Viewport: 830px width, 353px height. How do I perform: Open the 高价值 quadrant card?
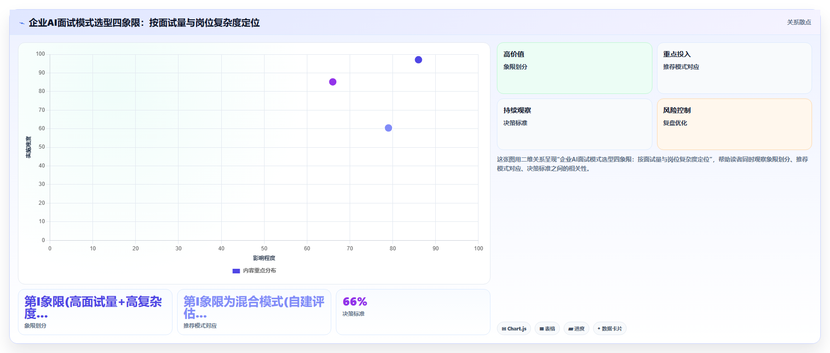pyautogui.click(x=574, y=68)
